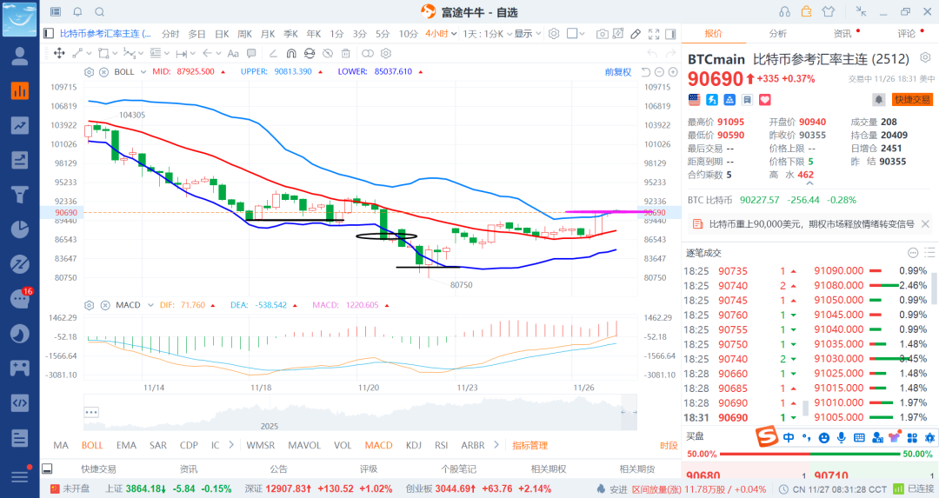Switch to the 评论 tab
Image resolution: width=939 pixels, height=498 pixels.
click(906, 34)
